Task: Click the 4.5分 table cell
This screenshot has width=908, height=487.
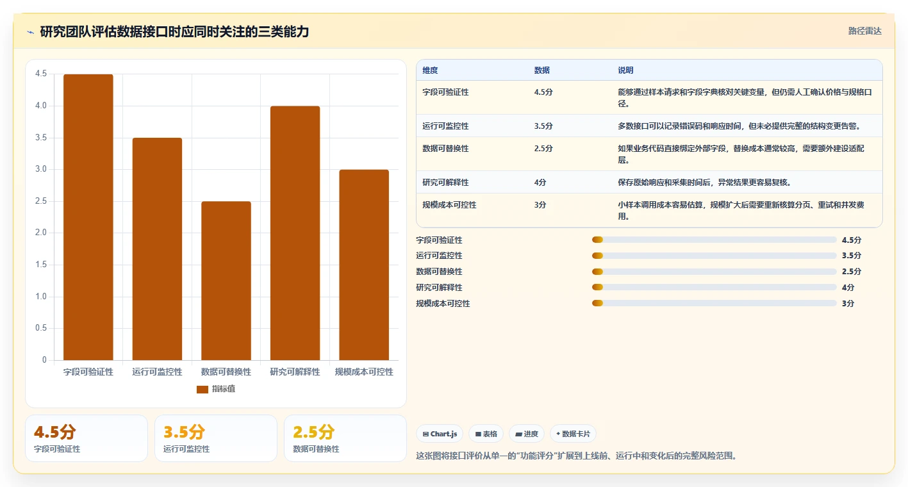Action: (x=543, y=92)
